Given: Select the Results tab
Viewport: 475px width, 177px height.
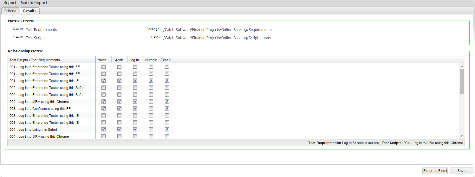Looking at the screenshot, I should [x=29, y=11].
